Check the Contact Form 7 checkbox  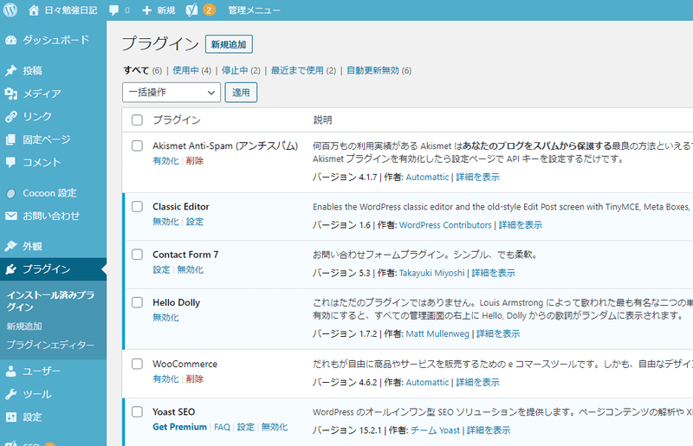tap(137, 255)
